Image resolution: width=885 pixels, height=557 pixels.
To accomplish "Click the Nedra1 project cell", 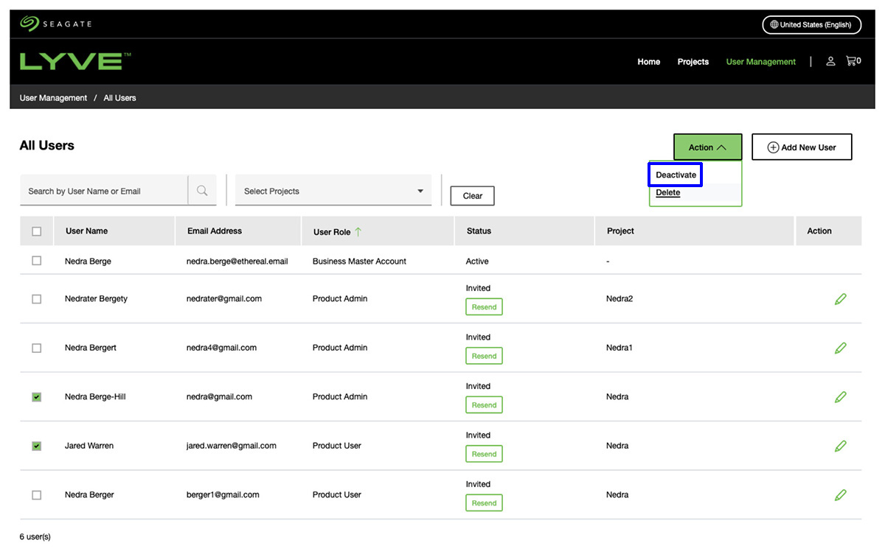I will coord(619,348).
